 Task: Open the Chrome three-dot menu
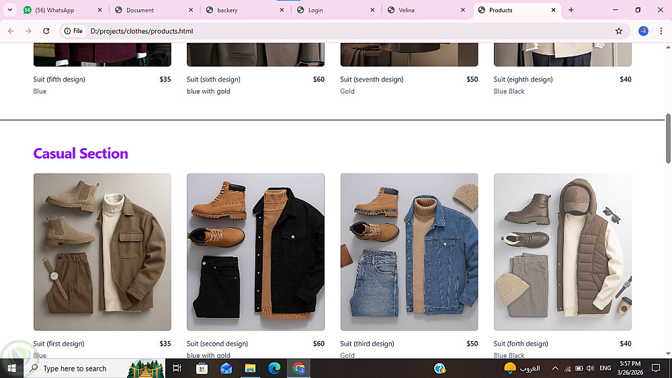pos(661,31)
